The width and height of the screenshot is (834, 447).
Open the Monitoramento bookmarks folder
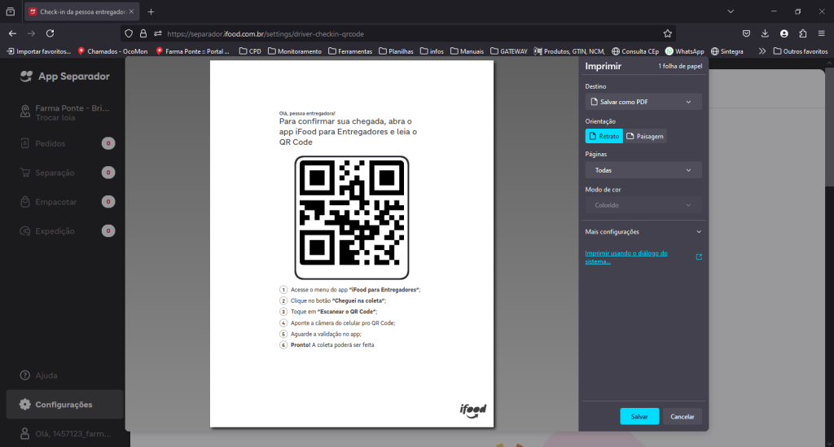pos(295,51)
